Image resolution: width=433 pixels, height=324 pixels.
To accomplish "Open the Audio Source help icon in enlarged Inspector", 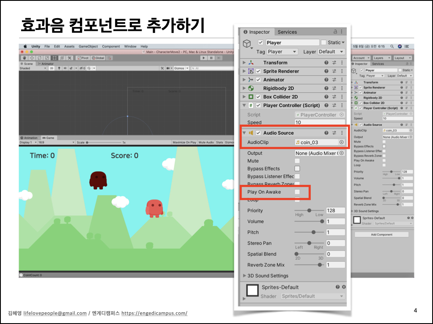I will (326, 133).
